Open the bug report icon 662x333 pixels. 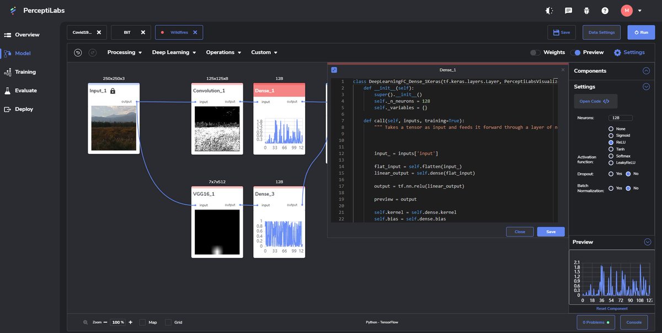pyautogui.click(x=586, y=10)
